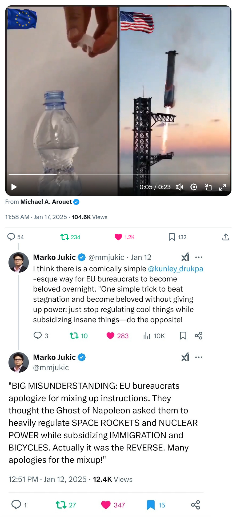Enter fullscreen video mode
The width and height of the screenshot is (237, 517).
[222, 187]
